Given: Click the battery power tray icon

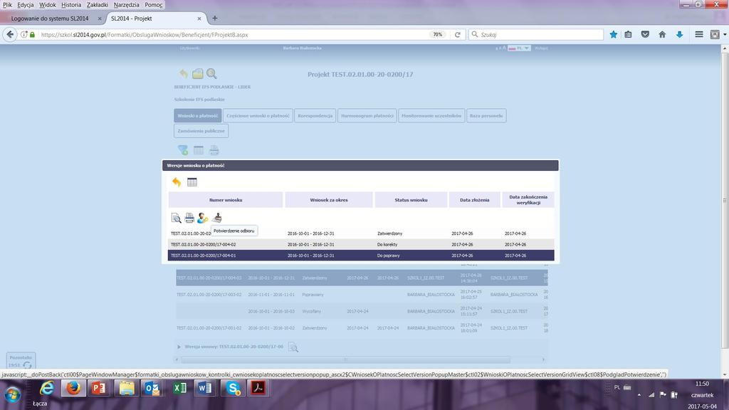Looking at the screenshot, I should 674,394.
